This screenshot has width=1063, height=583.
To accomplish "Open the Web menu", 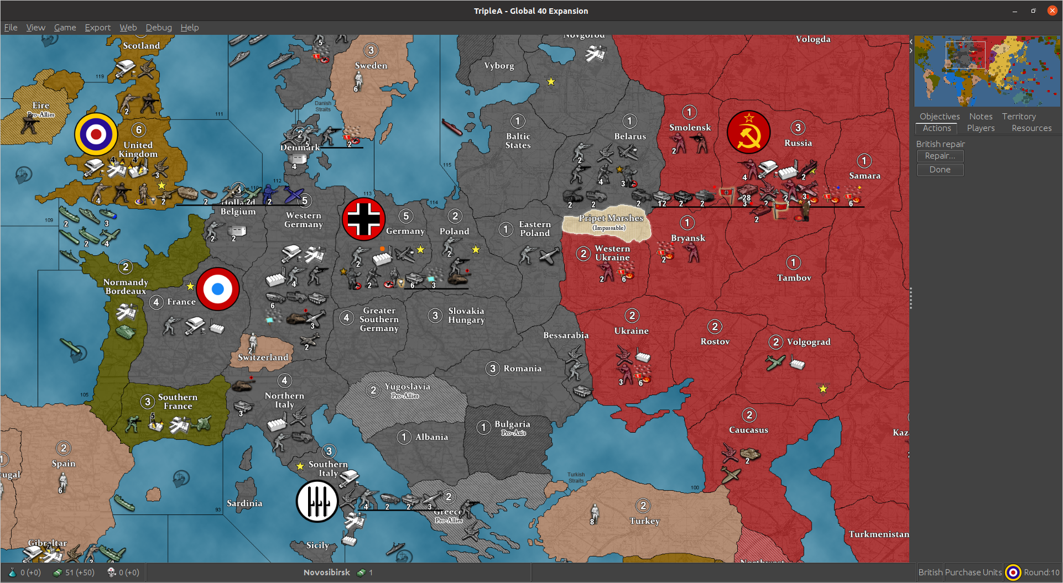I will click(x=128, y=27).
